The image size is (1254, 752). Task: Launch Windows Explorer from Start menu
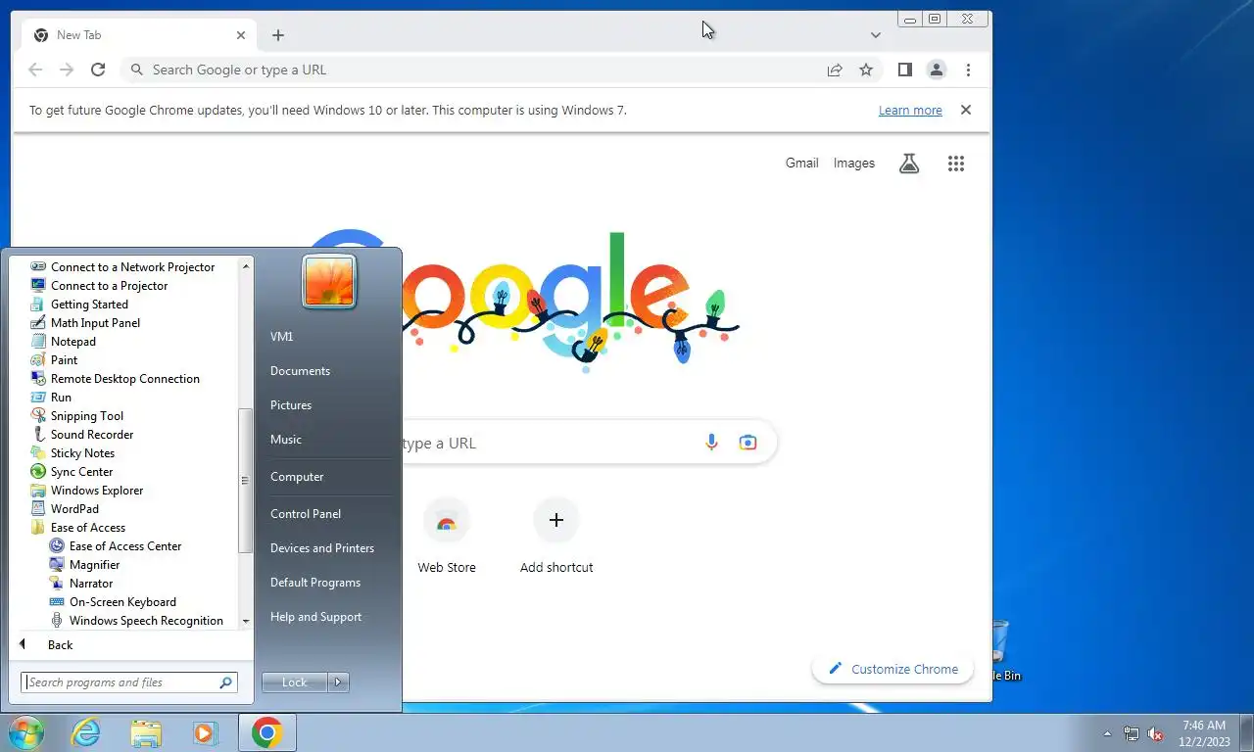point(97,491)
